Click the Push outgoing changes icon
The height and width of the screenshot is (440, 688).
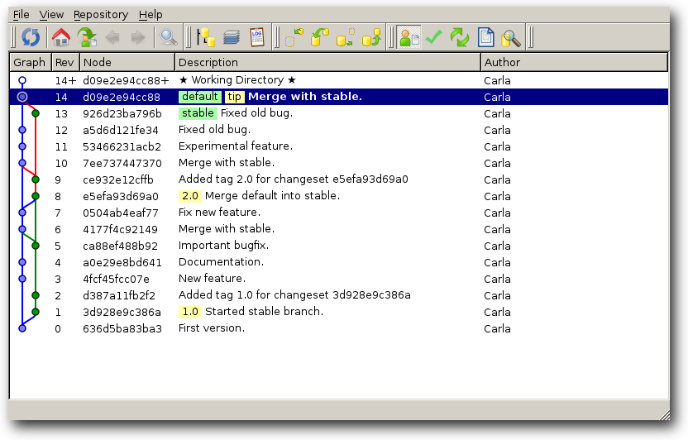click(371, 37)
